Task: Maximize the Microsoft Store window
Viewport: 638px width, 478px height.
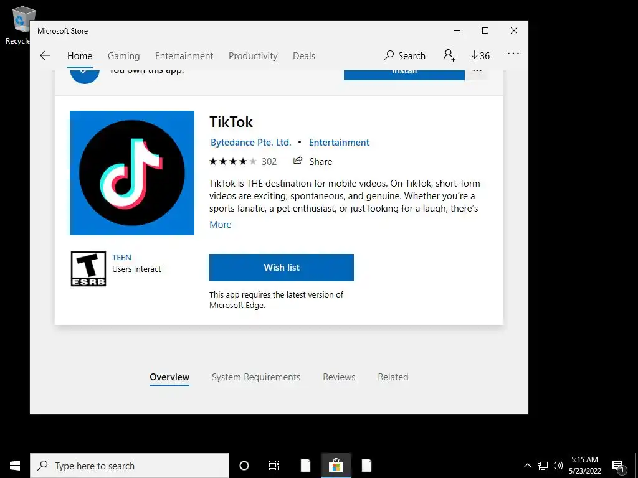Action: (x=485, y=31)
